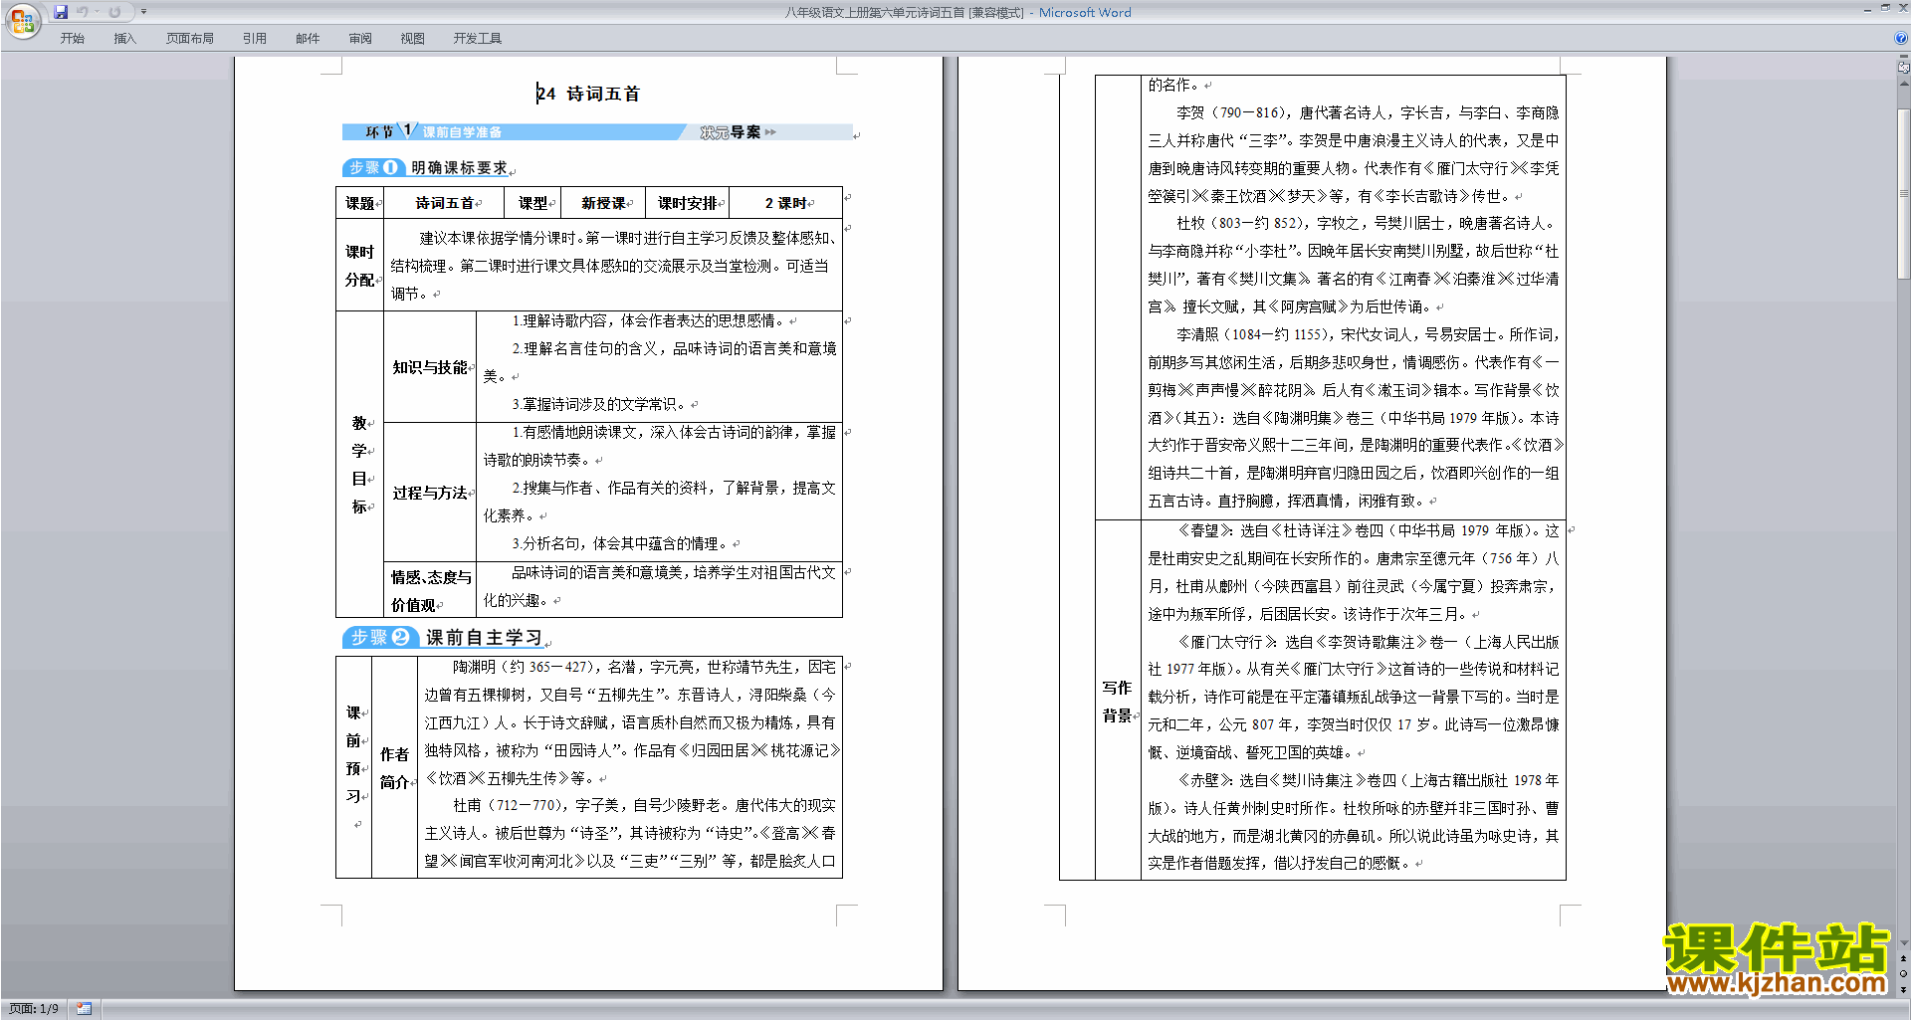Open the 插入 ribbon tab

pos(124,39)
